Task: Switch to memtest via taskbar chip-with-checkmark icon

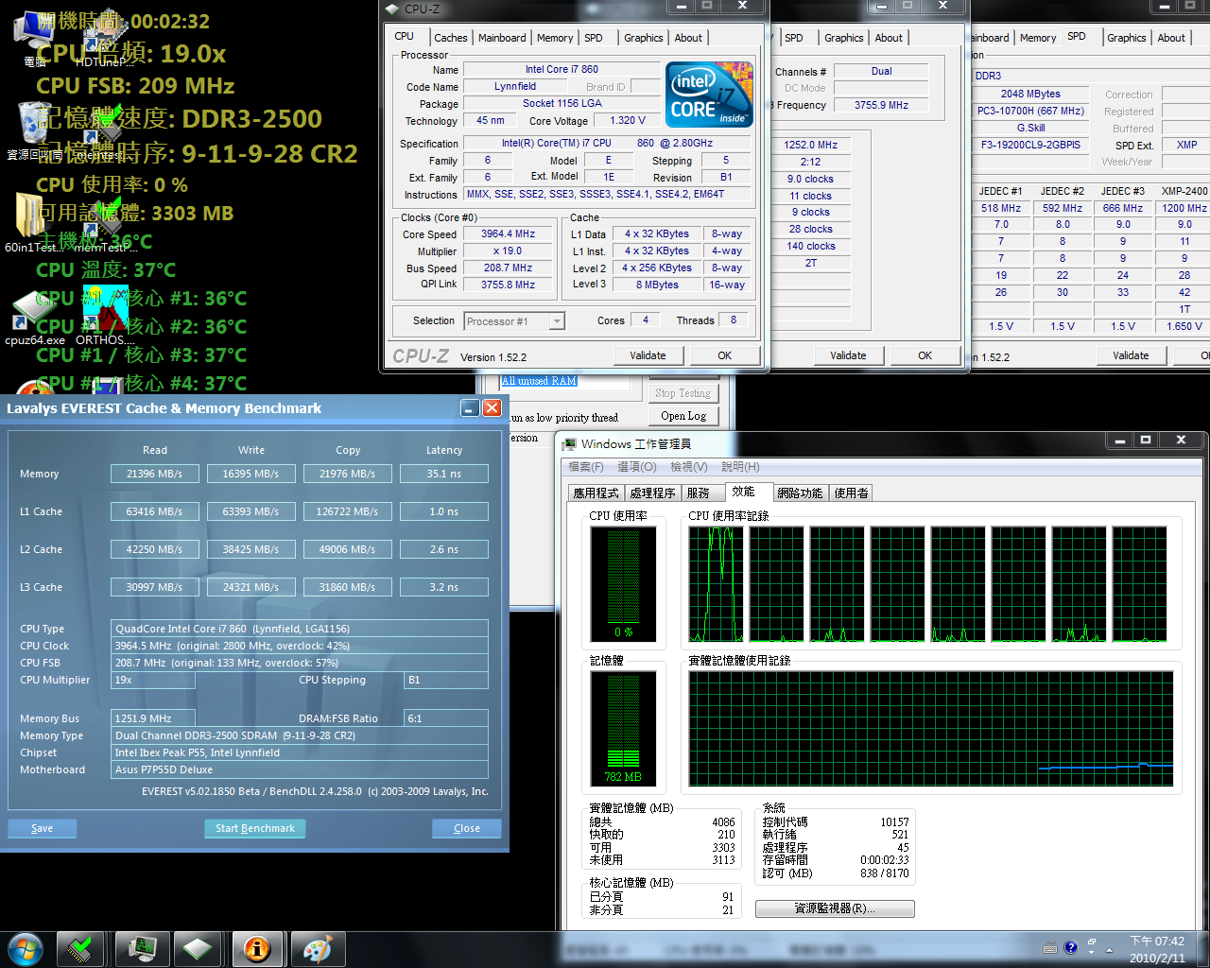Action: 79,948
